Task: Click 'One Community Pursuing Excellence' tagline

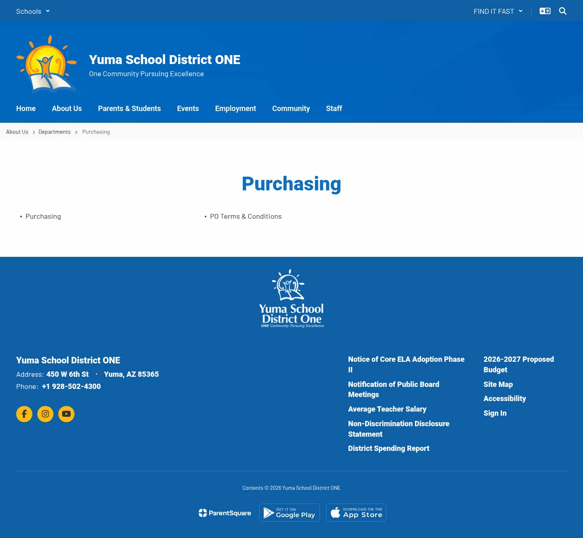Action: click(147, 74)
